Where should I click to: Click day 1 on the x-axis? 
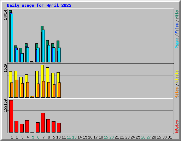12,137
